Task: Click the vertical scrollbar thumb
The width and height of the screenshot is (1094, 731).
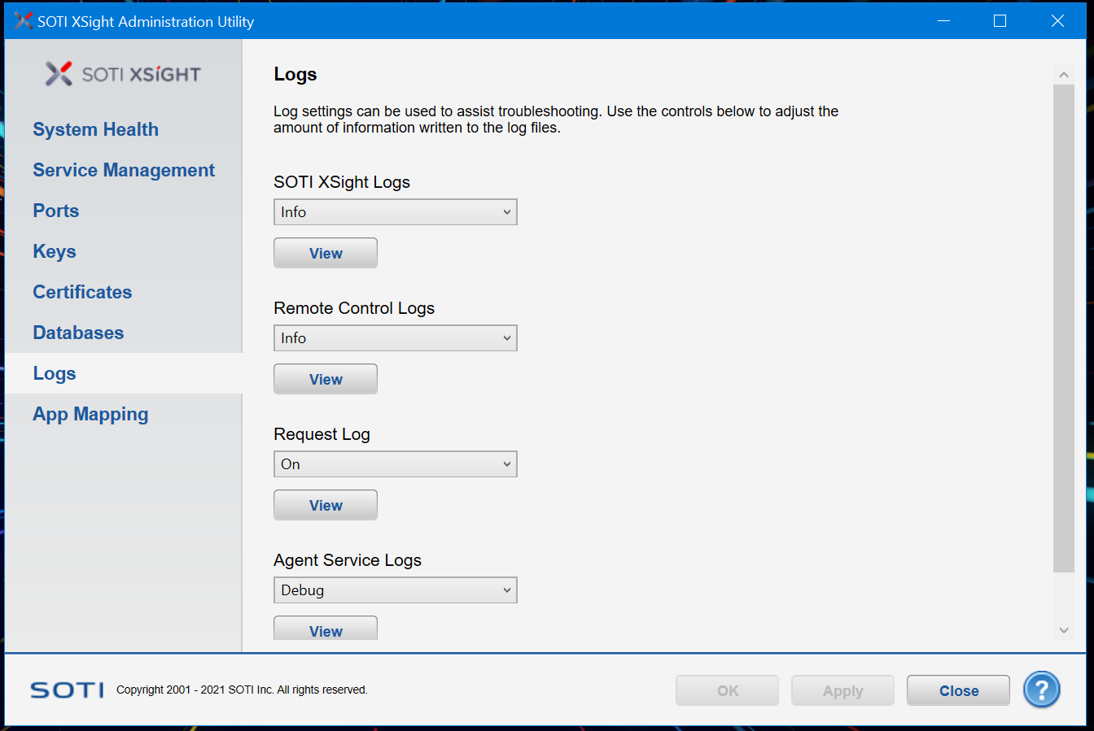Action: 1064,328
